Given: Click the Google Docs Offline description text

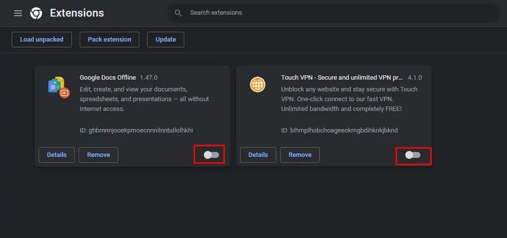Looking at the screenshot, I should click(x=144, y=99).
